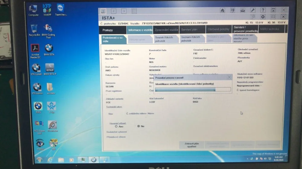Open the Windows Start menu
Viewport: 302px width, 169px height.
click(39, 160)
